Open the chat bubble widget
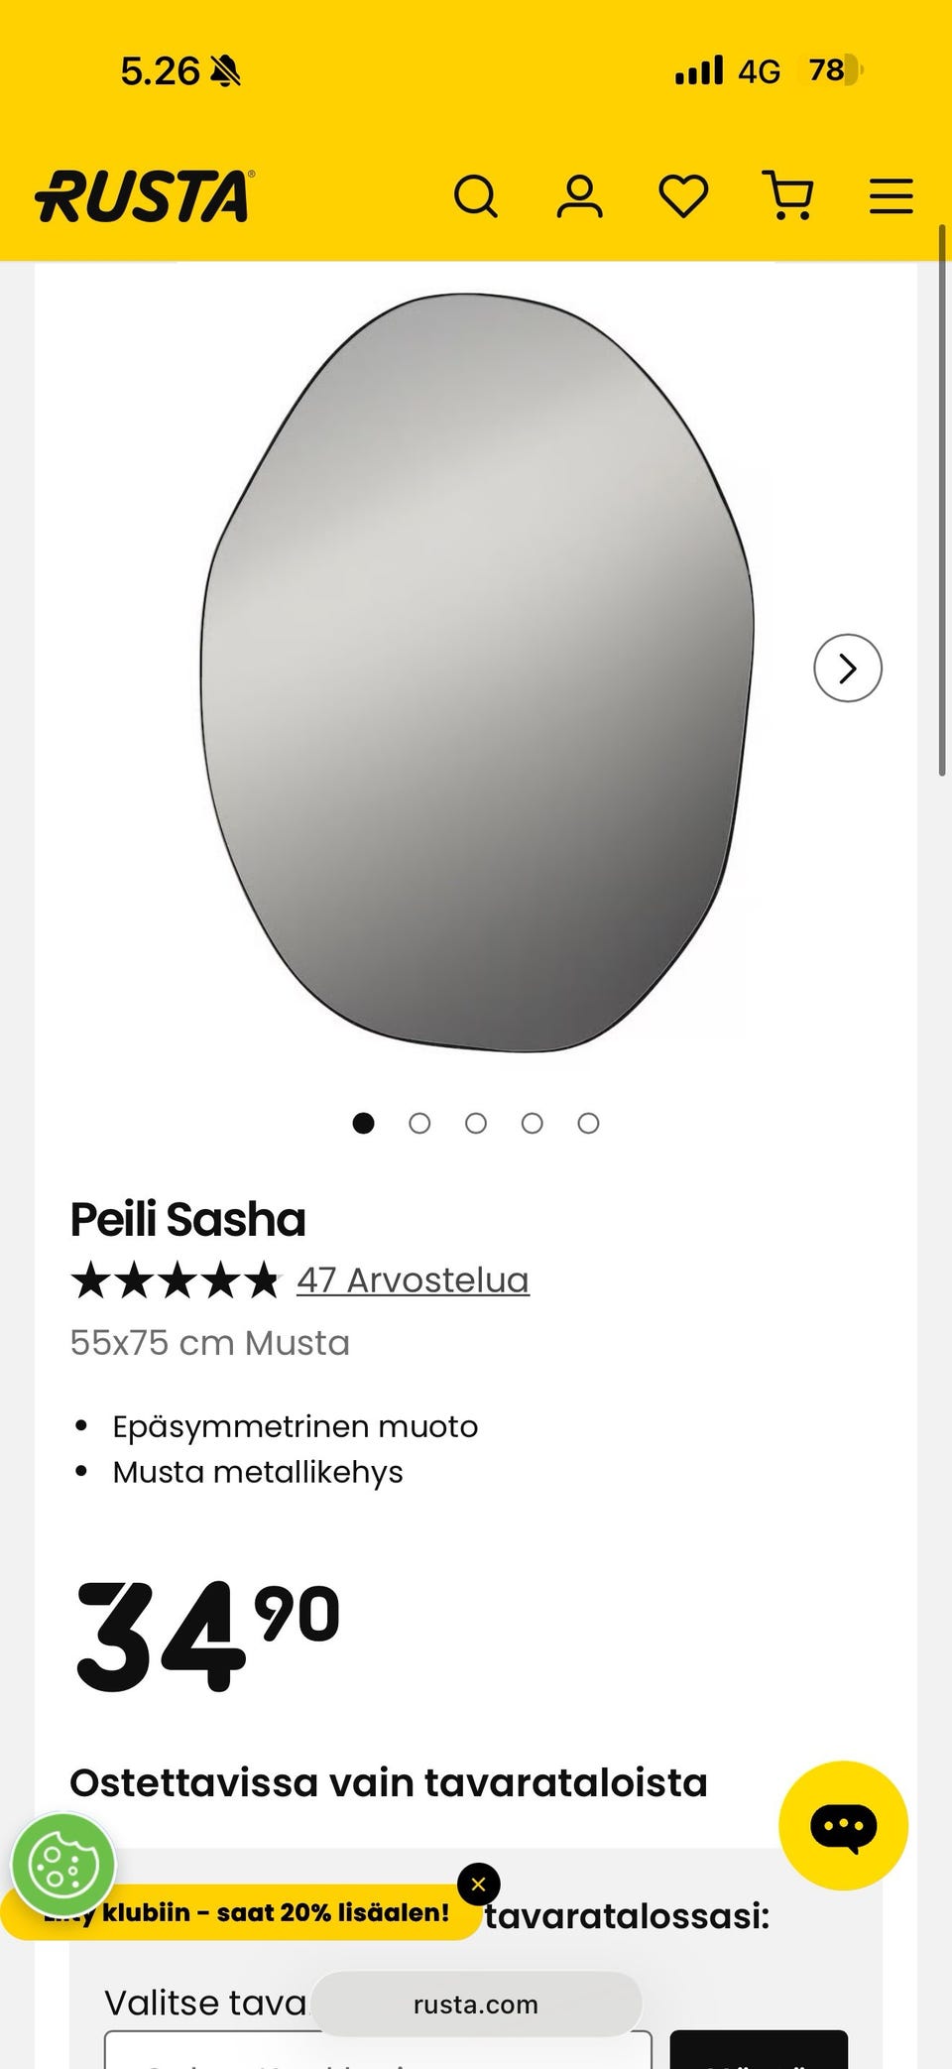Image resolution: width=952 pixels, height=2069 pixels. click(843, 1826)
